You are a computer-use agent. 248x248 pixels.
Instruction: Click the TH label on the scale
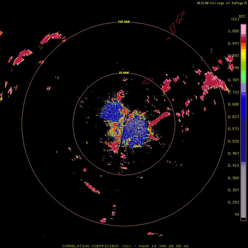(237, 214)
